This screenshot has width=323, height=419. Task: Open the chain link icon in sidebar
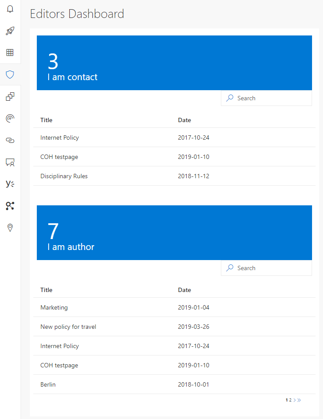click(10, 140)
